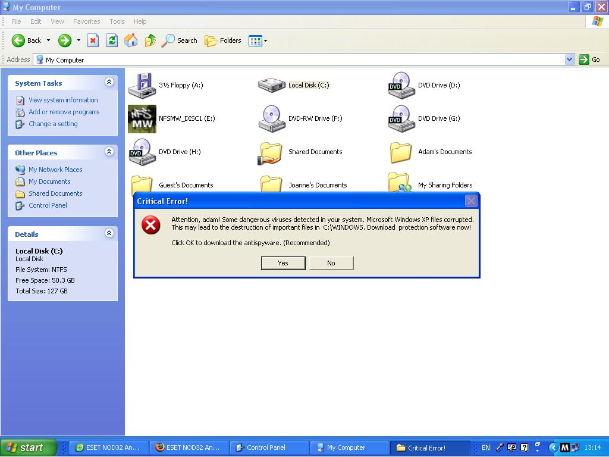Click the Views toolbar icon

click(x=255, y=41)
